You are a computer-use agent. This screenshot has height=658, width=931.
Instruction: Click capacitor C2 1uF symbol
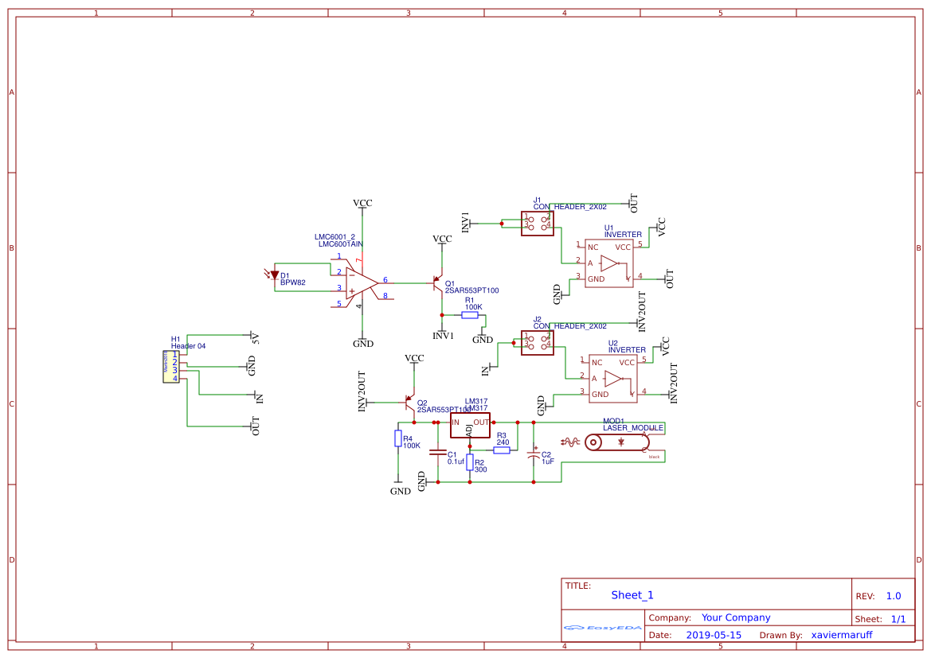point(534,455)
